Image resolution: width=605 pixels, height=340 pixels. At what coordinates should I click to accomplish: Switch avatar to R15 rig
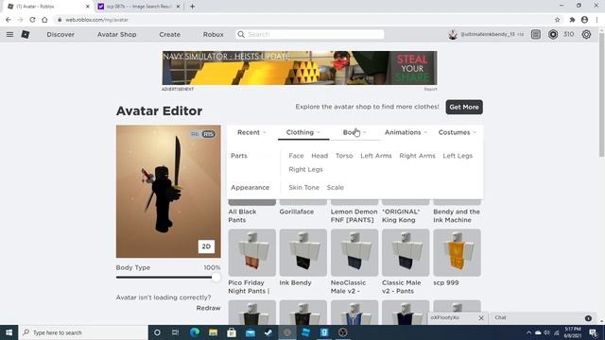[208, 134]
